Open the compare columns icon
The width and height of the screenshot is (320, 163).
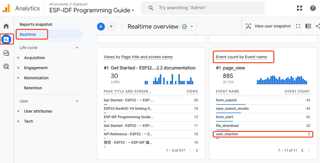pyautogui.click(x=308, y=26)
